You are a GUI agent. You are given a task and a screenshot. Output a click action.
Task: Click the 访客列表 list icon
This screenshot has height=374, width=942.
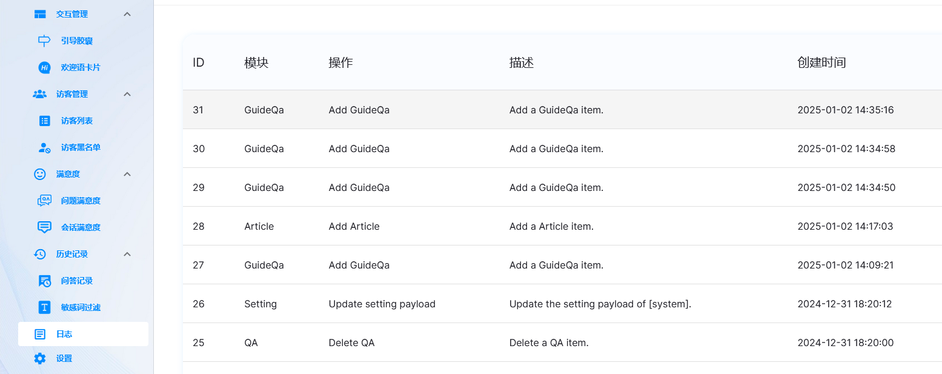click(x=44, y=121)
